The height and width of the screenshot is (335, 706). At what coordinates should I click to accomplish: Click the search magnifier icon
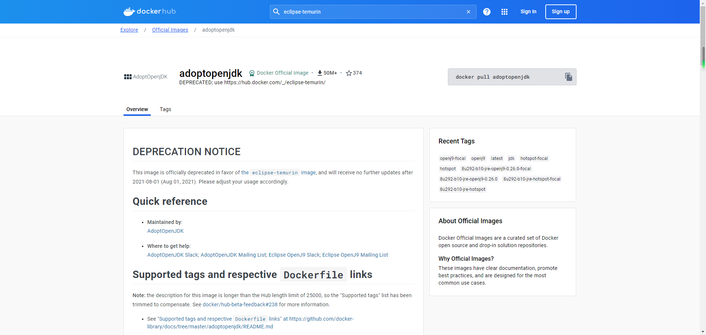point(276,12)
